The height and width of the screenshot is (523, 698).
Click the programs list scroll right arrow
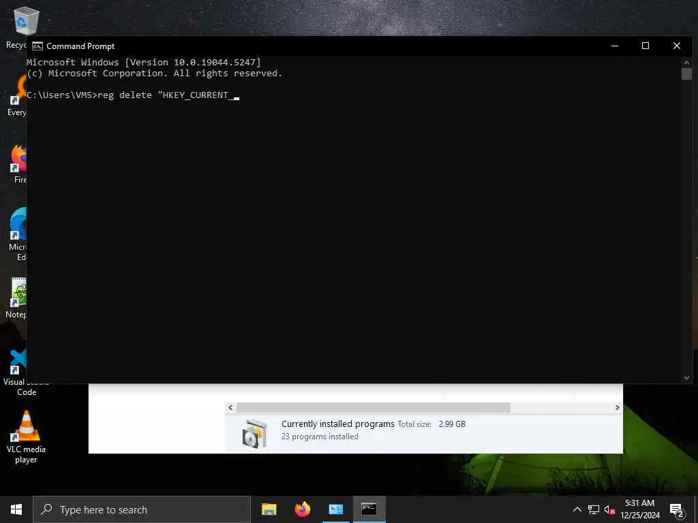(x=617, y=407)
